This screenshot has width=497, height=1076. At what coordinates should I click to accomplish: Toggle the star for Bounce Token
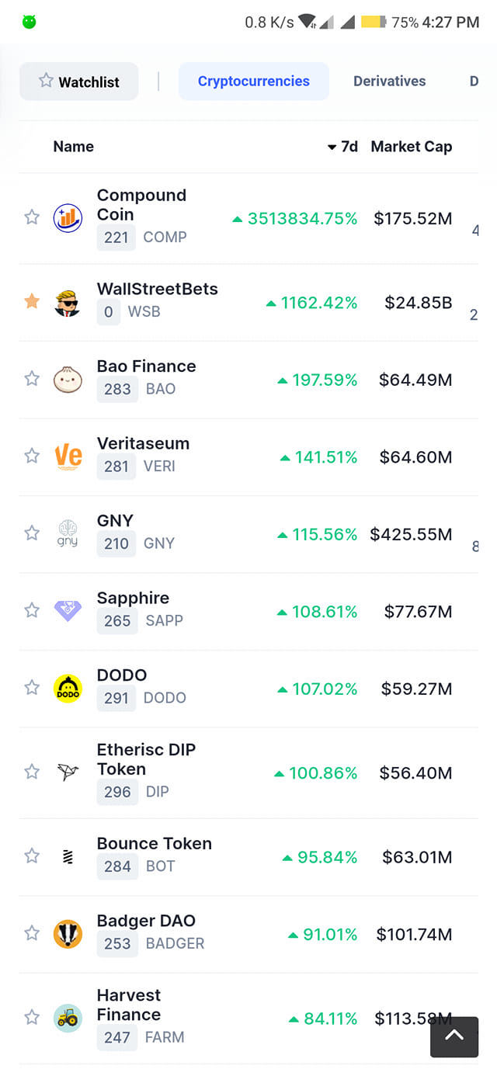click(x=32, y=856)
